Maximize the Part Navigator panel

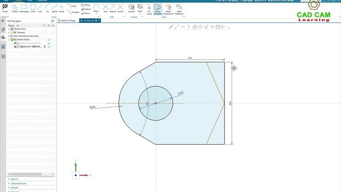[52, 21]
